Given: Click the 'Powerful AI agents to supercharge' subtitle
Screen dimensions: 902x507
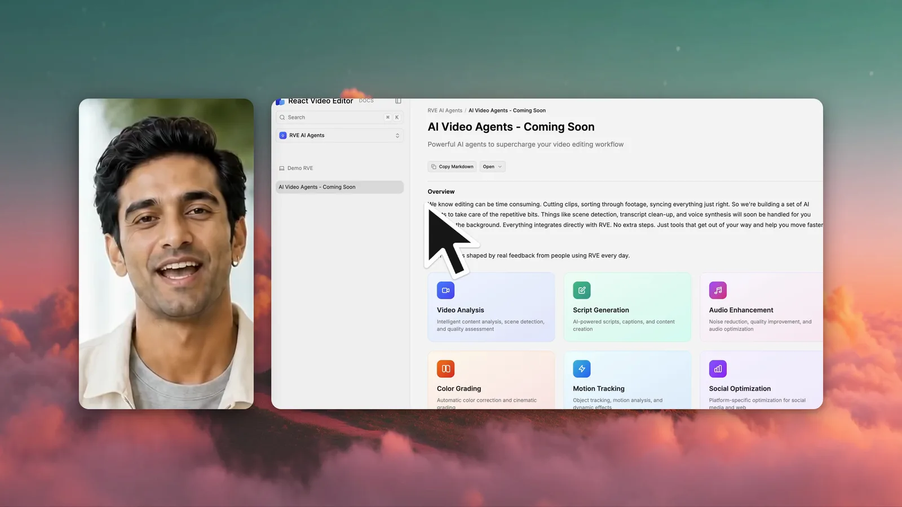Looking at the screenshot, I should 525,145.
